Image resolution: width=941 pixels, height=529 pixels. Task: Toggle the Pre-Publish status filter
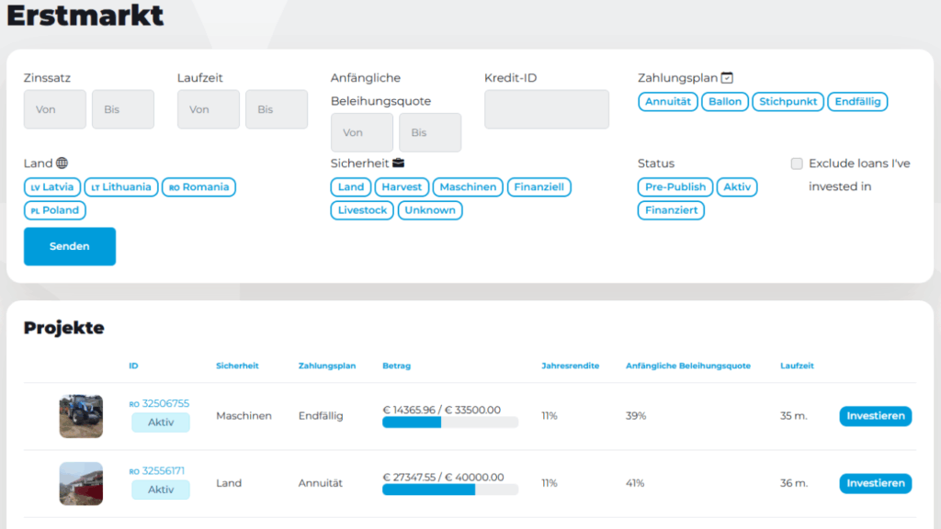[x=675, y=187]
